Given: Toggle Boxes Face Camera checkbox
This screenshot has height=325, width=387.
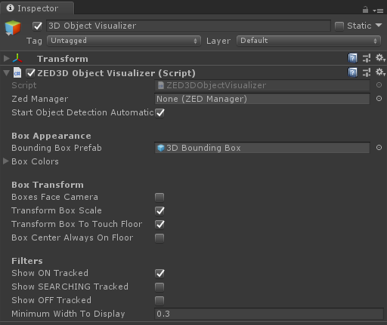Looking at the screenshot, I should [x=159, y=198].
